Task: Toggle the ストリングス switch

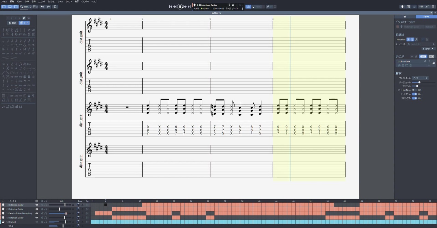Action: pos(414,98)
